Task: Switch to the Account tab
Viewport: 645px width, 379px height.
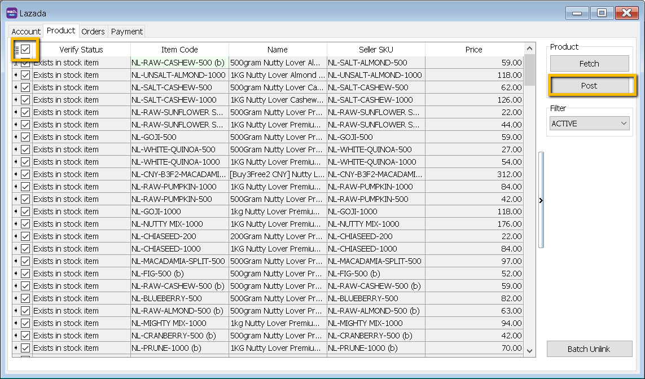Action: [26, 32]
